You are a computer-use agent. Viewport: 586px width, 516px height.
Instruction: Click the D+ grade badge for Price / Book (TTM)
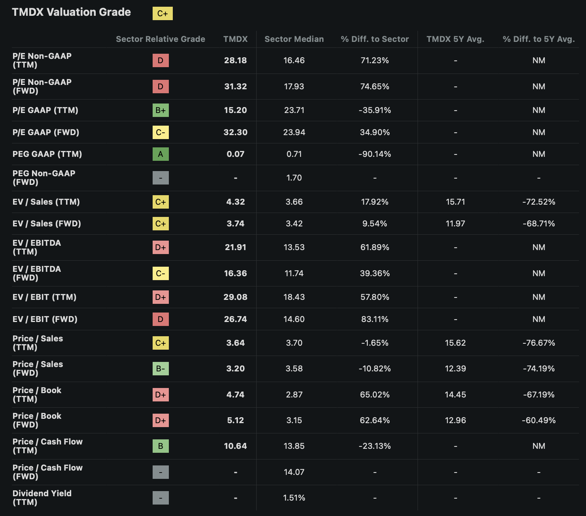161,395
